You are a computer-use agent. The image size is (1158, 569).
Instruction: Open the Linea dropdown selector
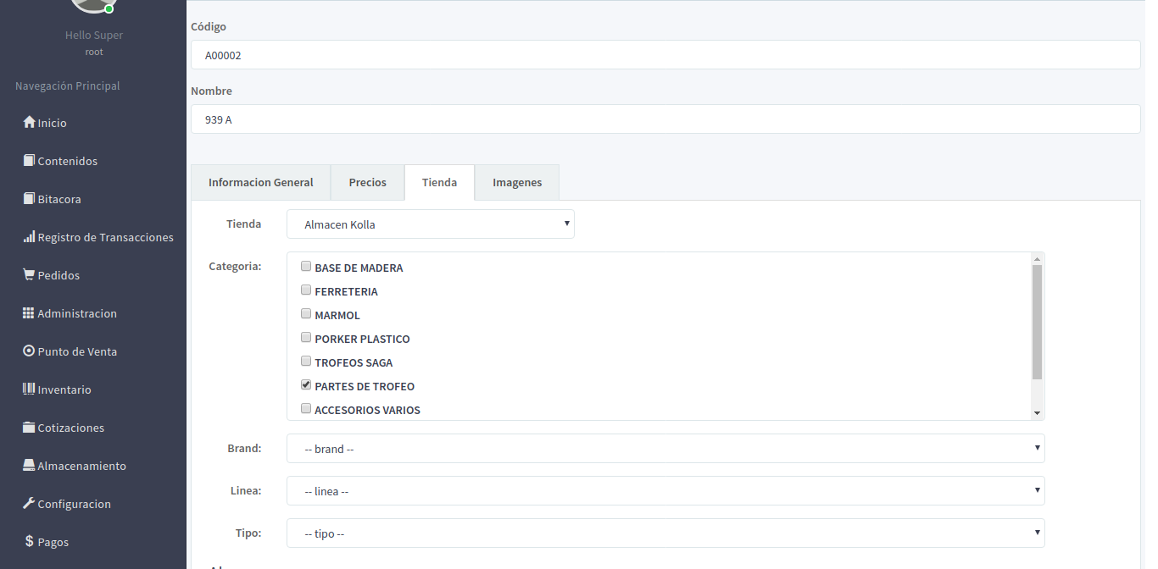(x=665, y=491)
